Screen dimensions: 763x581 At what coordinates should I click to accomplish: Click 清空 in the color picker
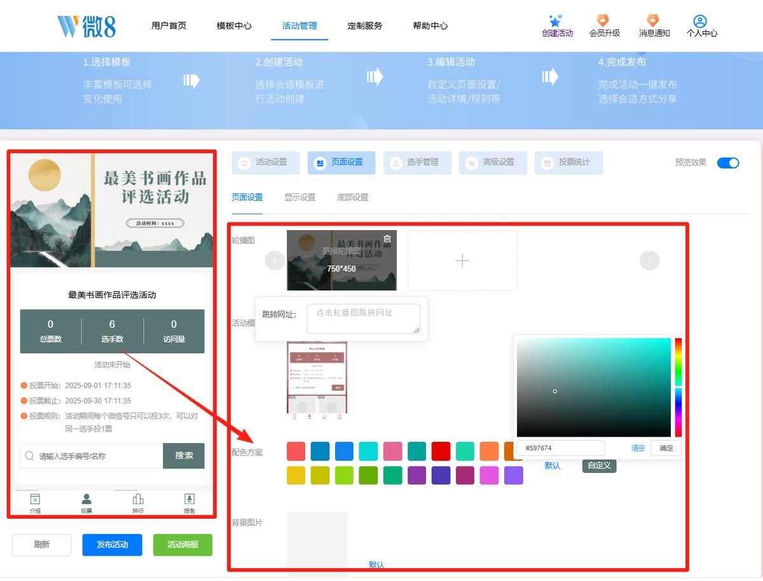pos(638,448)
